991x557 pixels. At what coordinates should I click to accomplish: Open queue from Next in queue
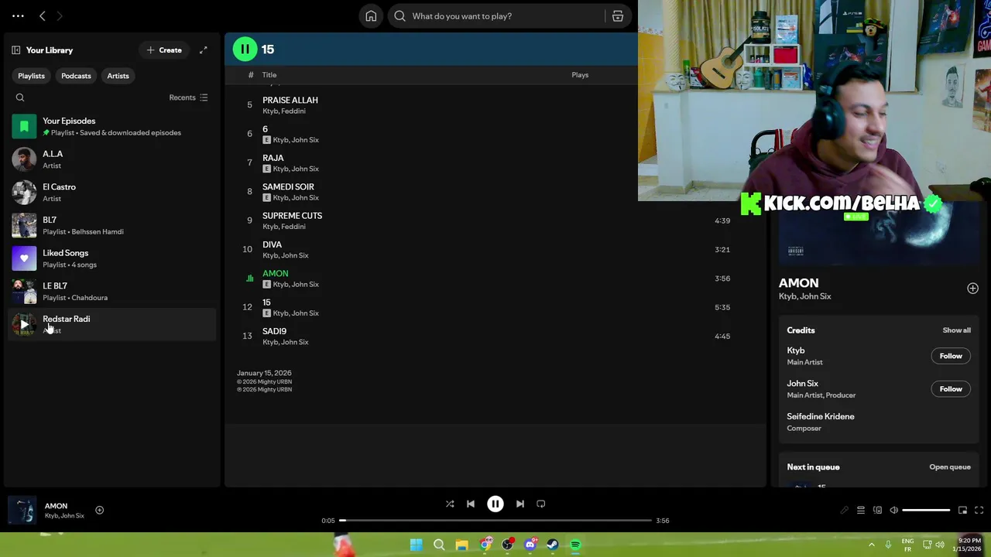click(x=950, y=467)
